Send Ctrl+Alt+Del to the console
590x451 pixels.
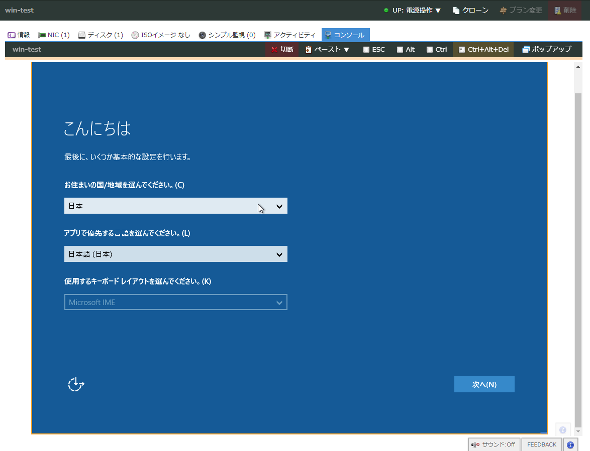click(x=483, y=50)
